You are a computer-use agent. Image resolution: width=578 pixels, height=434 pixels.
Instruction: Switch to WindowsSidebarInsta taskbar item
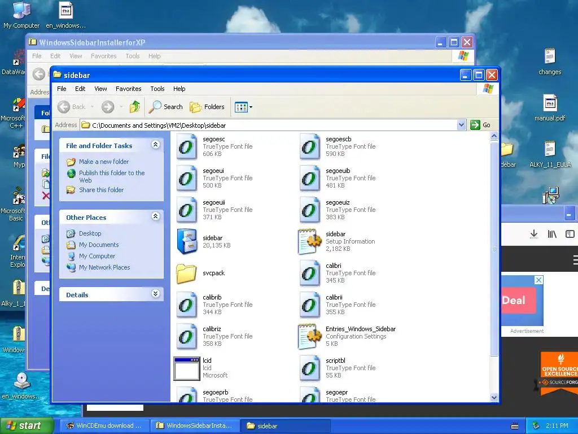click(195, 426)
